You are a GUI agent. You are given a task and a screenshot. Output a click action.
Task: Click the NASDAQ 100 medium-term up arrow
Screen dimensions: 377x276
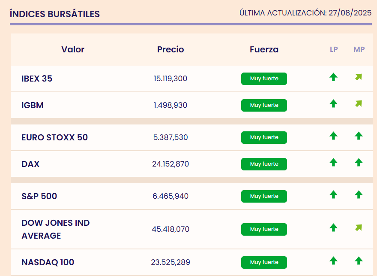359,261
